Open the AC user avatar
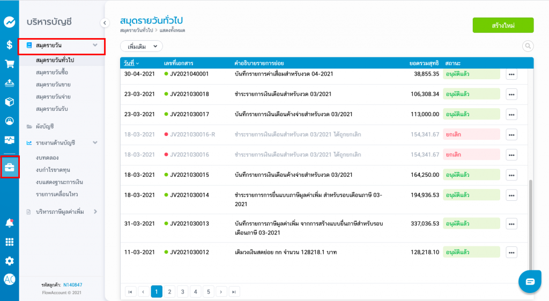Image resolution: width=549 pixels, height=301 pixels. pos(10,280)
